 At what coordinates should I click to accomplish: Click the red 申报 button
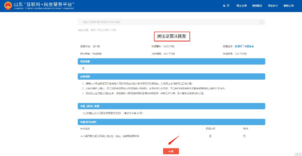tap(171, 151)
